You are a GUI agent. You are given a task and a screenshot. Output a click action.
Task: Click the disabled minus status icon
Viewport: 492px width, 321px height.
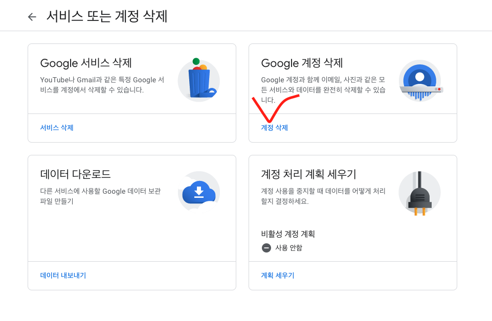266,248
